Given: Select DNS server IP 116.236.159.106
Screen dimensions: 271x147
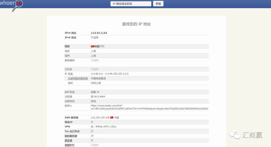Looking at the screenshot, I should 100,117.
